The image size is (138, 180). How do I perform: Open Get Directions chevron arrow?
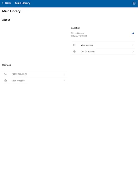coord(133,51)
